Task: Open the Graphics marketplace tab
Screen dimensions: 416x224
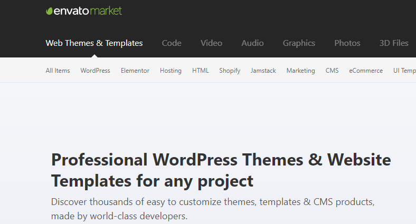Action: tap(299, 43)
